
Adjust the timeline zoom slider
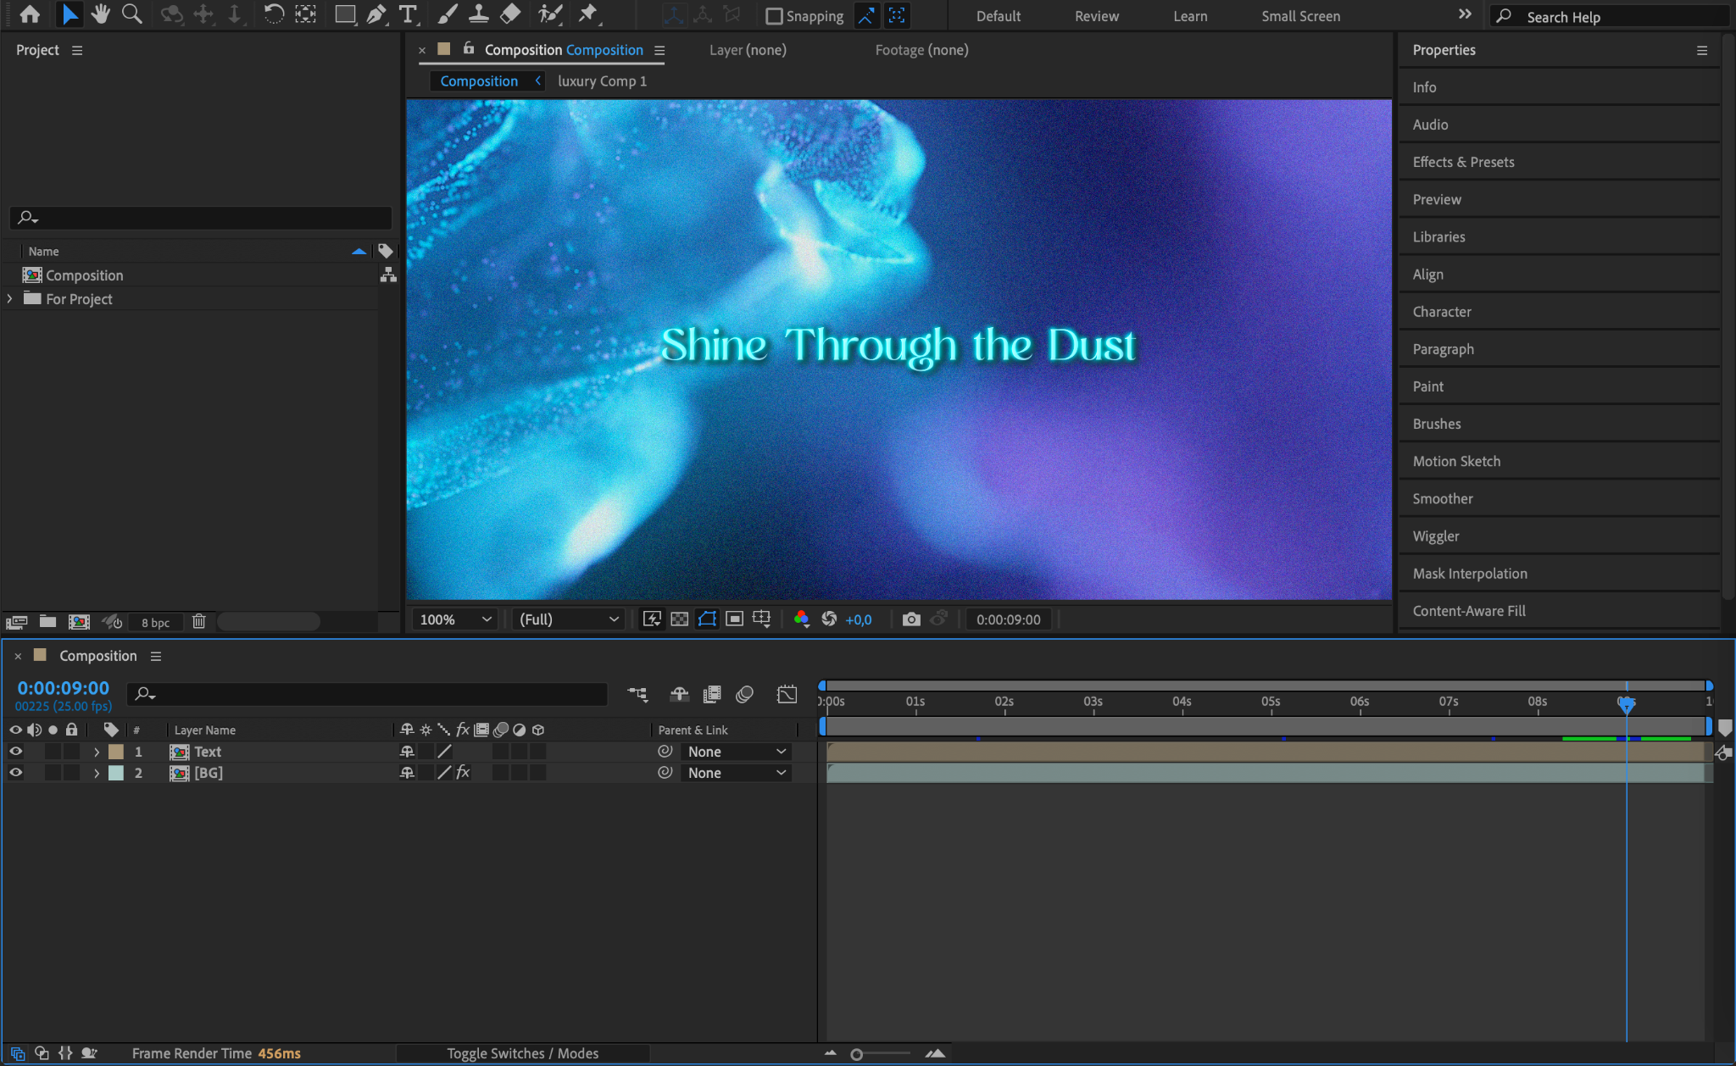click(x=857, y=1054)
